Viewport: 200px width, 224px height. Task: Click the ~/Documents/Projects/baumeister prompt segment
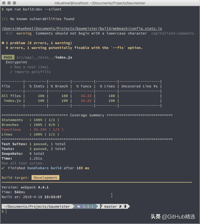37,206
